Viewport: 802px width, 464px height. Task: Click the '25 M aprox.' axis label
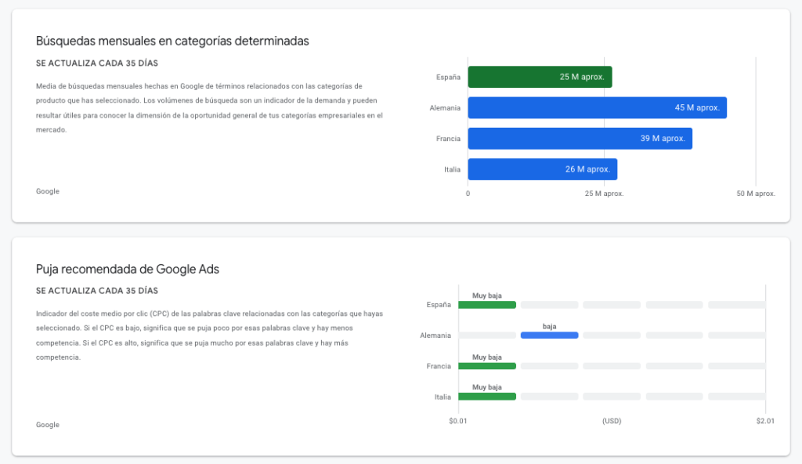[x=604, y=194]
